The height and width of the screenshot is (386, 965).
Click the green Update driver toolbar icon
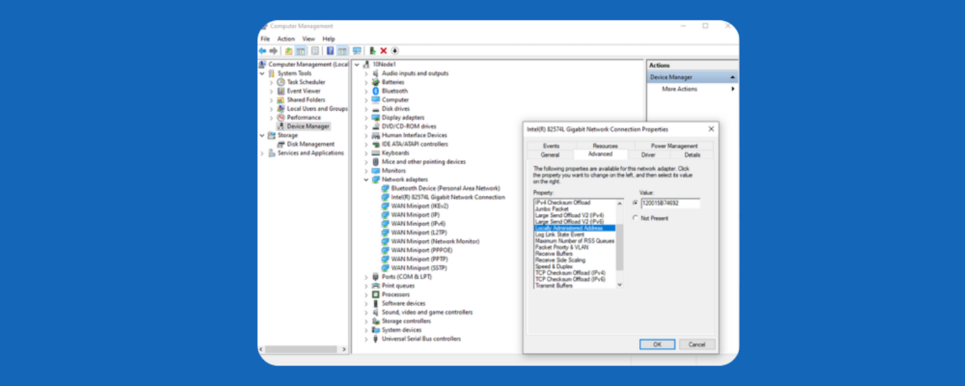(373, 51)
